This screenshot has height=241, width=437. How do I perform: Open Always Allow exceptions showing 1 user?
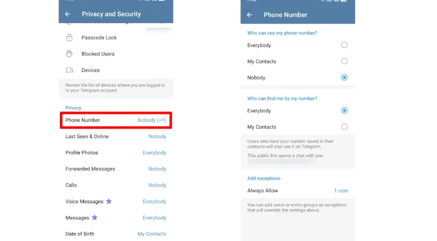coord(298,191)
